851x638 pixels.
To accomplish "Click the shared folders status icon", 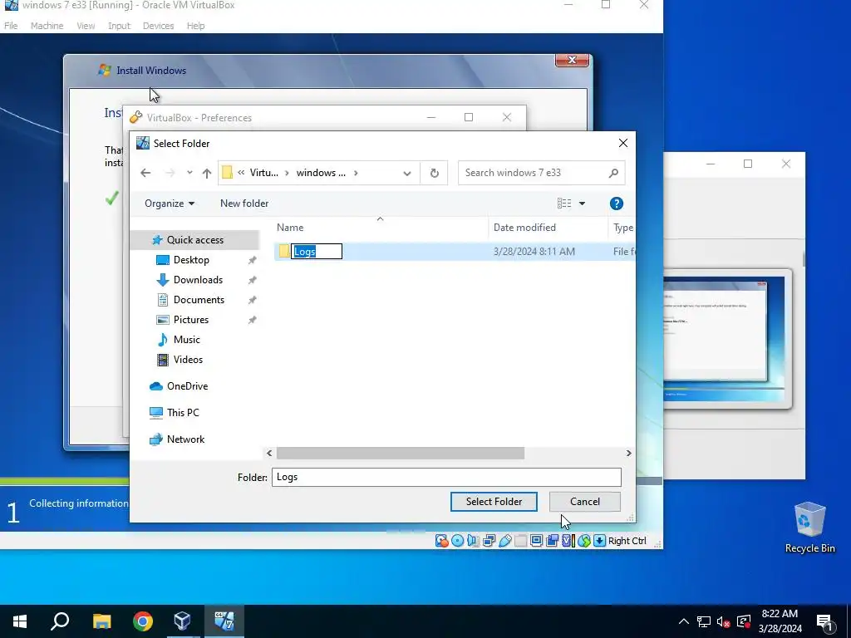I will (x=520, y=540).
